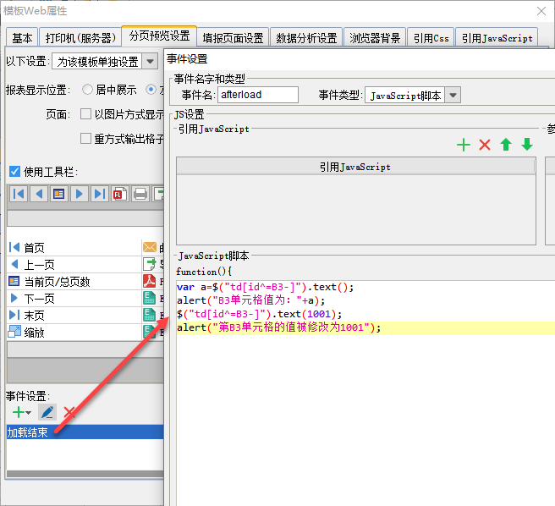Select the 加载结束 event row
Image resolution: width=555 pixels, height=506 pixels.
tap(85, 432)
